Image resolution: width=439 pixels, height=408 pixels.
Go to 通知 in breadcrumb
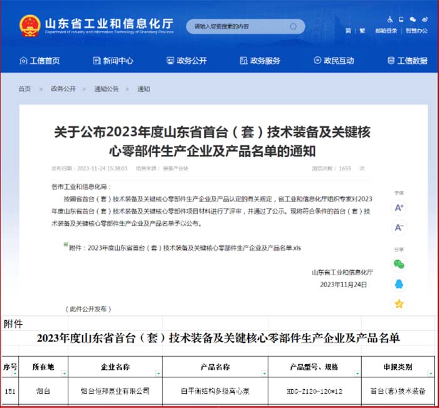(144, 89)
